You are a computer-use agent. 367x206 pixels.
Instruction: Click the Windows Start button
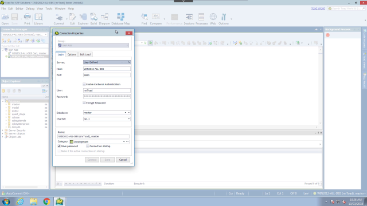[6, 201]
